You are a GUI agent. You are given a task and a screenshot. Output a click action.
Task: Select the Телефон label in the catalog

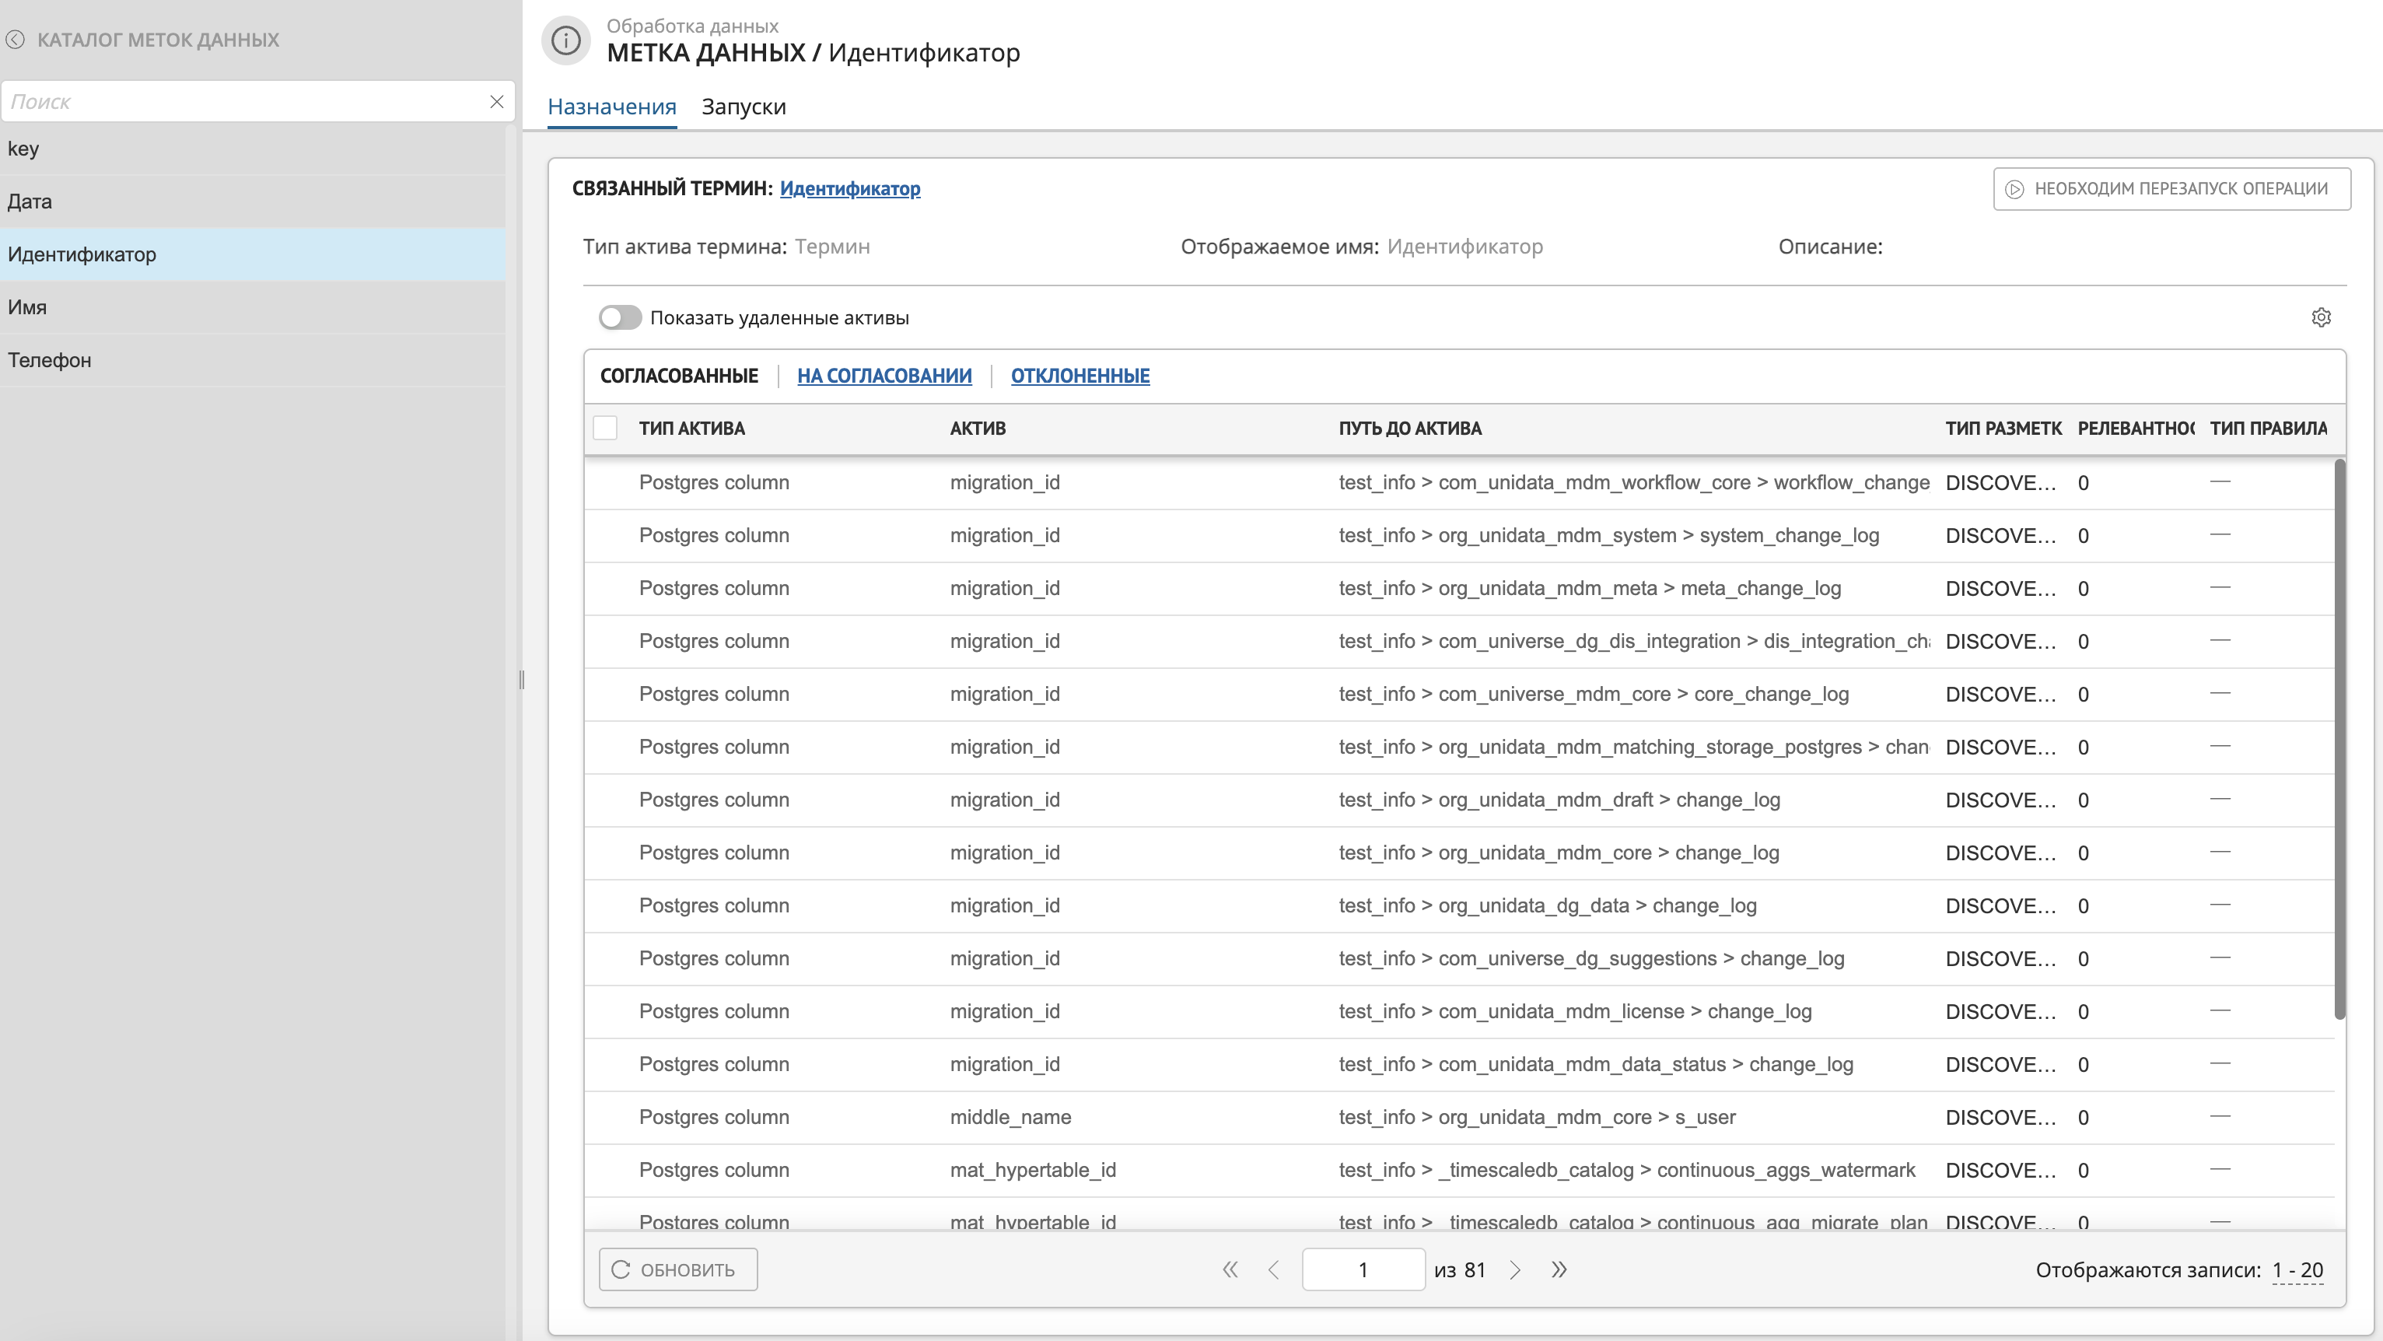pyautogui.click(x=50, y=360)
